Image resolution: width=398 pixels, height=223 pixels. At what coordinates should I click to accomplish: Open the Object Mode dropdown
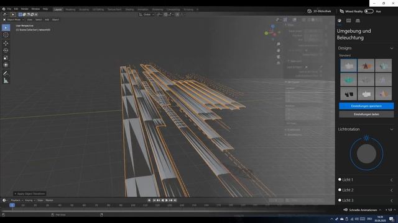[14, 19]
